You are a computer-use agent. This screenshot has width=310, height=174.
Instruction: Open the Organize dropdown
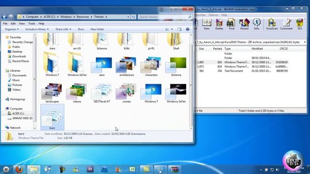[12, 29]
